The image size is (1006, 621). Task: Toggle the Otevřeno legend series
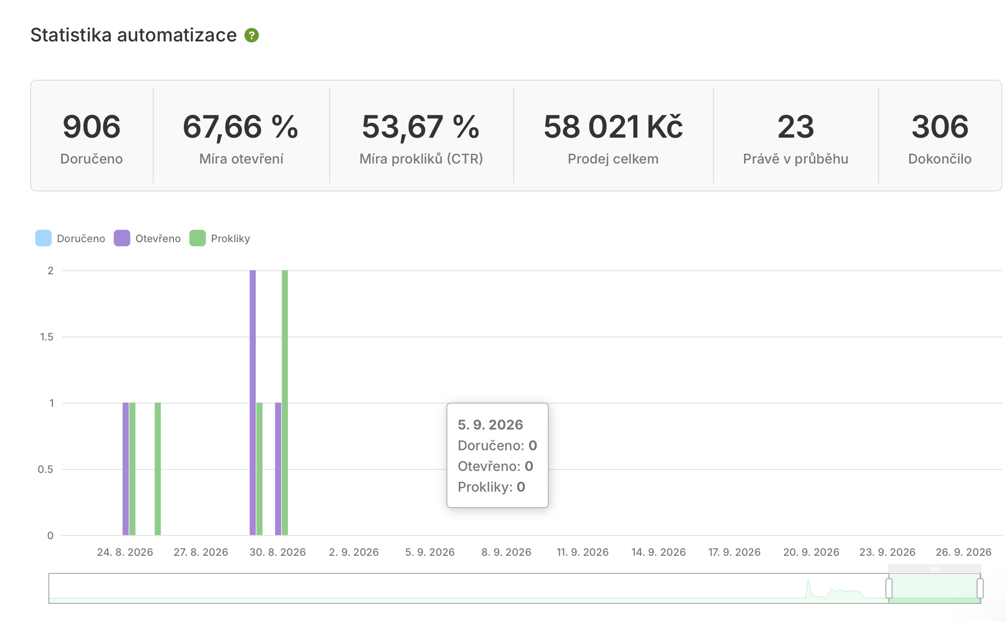[x=148, y=238]
